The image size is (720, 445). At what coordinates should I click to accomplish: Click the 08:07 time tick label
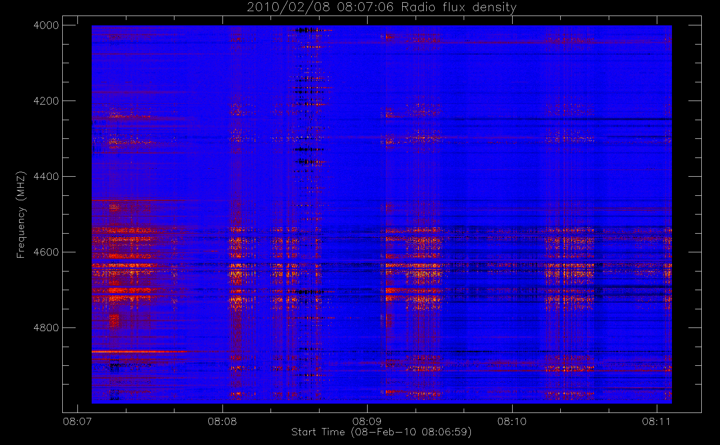77,421
